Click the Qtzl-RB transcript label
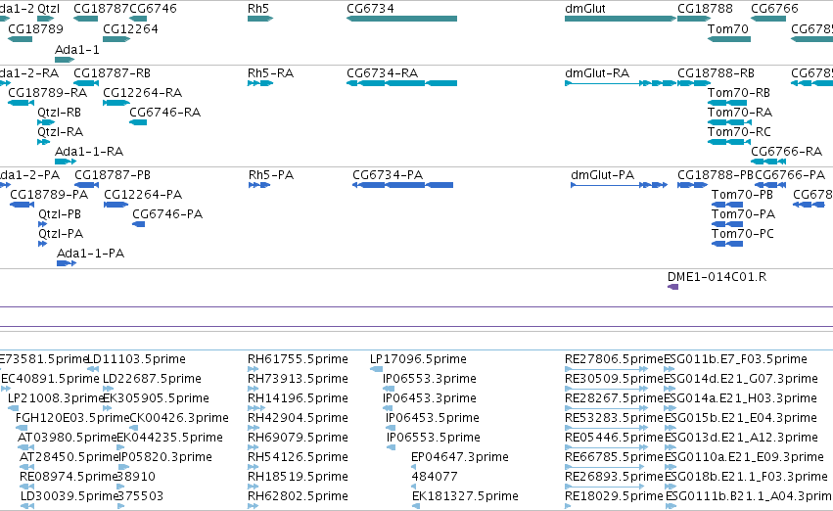The height and width of the screenshot is (511, 833). tap(59, 112)
